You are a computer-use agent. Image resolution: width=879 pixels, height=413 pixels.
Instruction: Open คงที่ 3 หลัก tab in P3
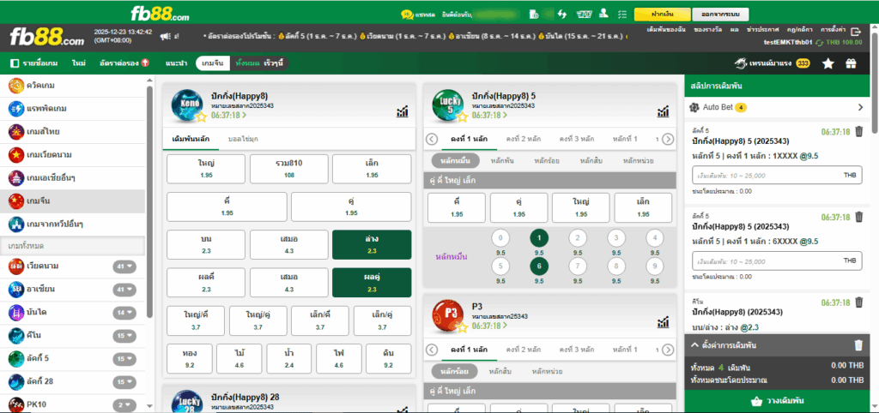[x=577, y=350]
